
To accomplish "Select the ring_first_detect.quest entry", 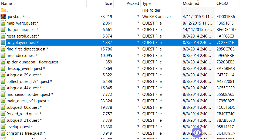I will pyautogui.click(x=27, y=49).
